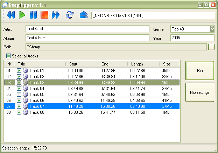The height and width of the screenshot is (153, 218).
Task: Pause playback using the pause icon
Action: pyautogui.click(x=33, y=15)
